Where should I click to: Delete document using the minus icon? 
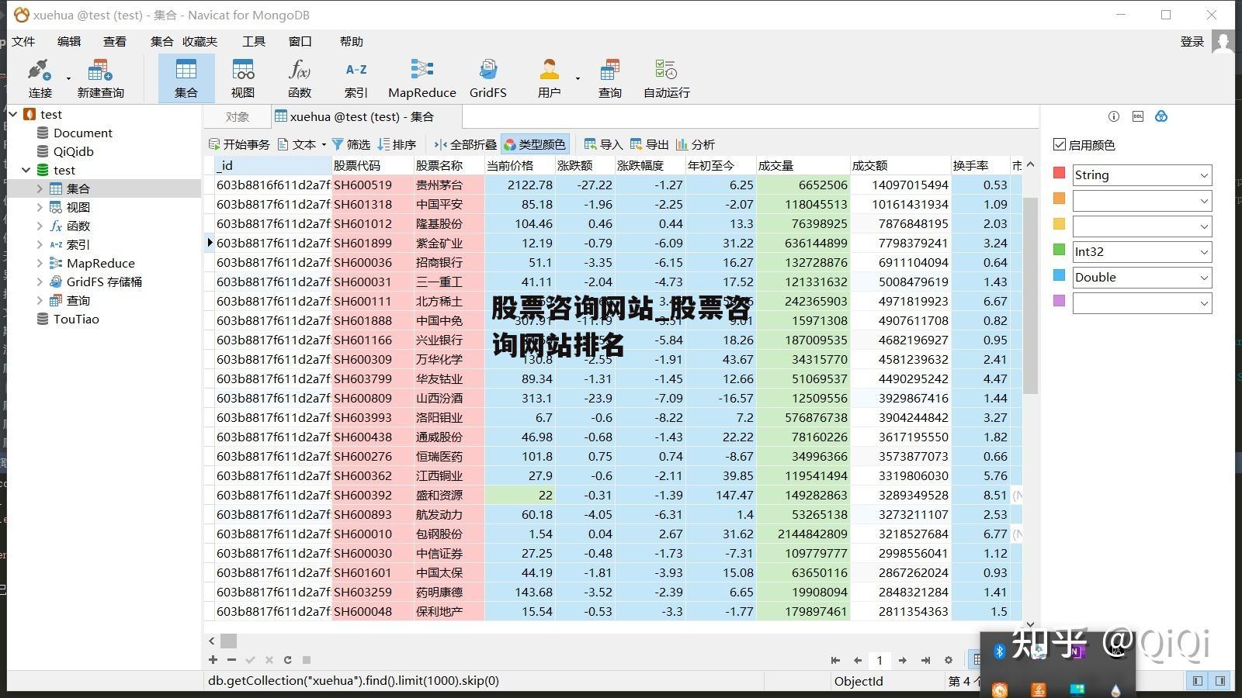pos(231,660)
